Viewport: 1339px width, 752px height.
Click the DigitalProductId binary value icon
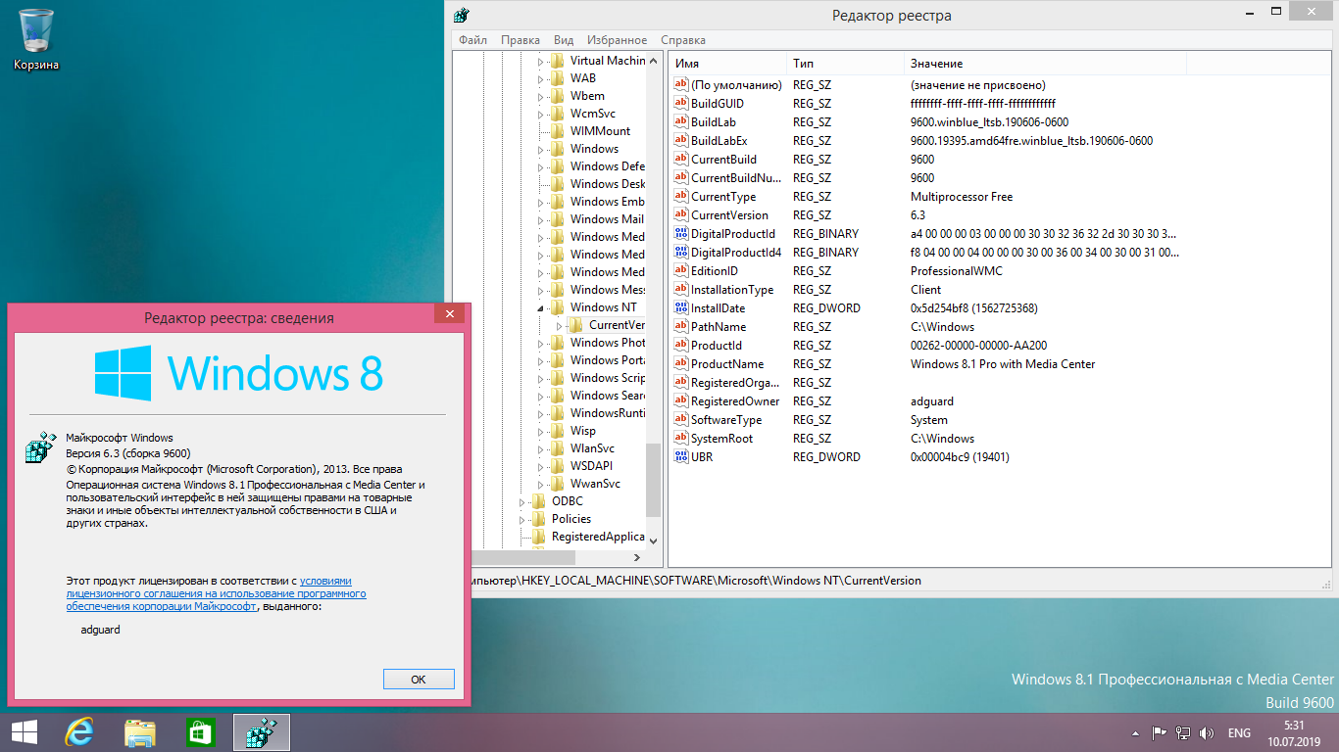tap(682, 234)
